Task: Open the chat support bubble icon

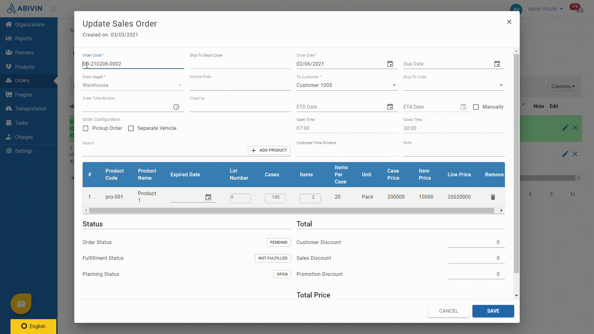Action: pos(21,304)
